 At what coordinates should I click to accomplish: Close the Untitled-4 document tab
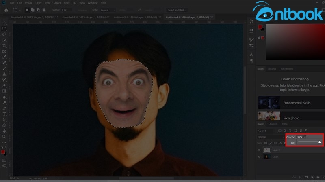[x=212, y=17]
